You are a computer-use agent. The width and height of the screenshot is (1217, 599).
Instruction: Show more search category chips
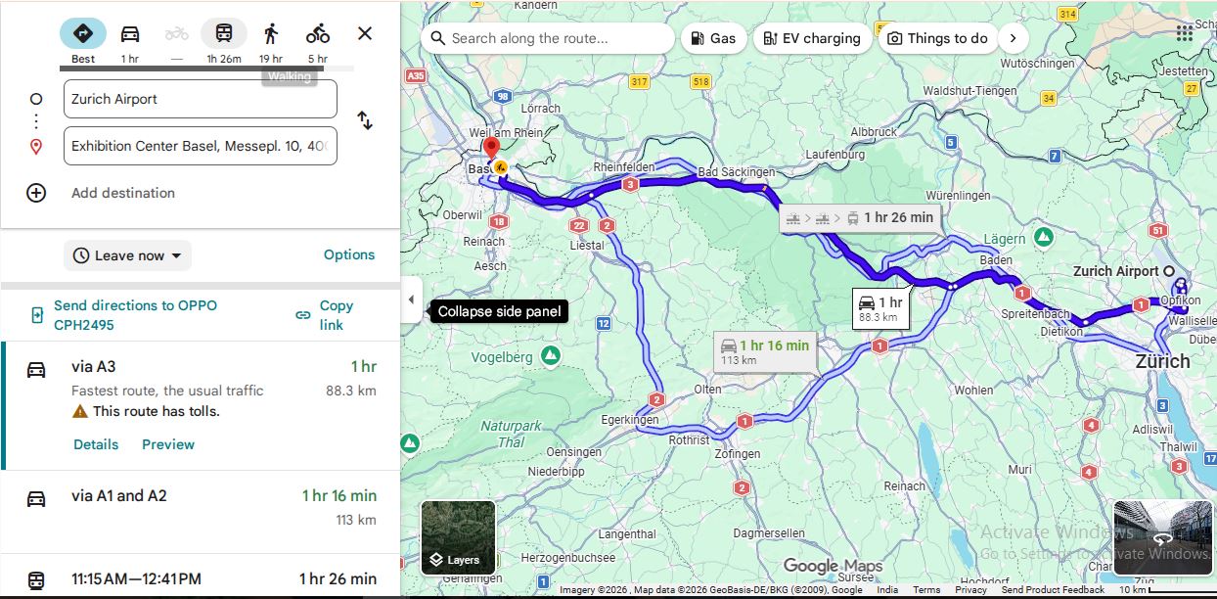tap(1014, 38)
